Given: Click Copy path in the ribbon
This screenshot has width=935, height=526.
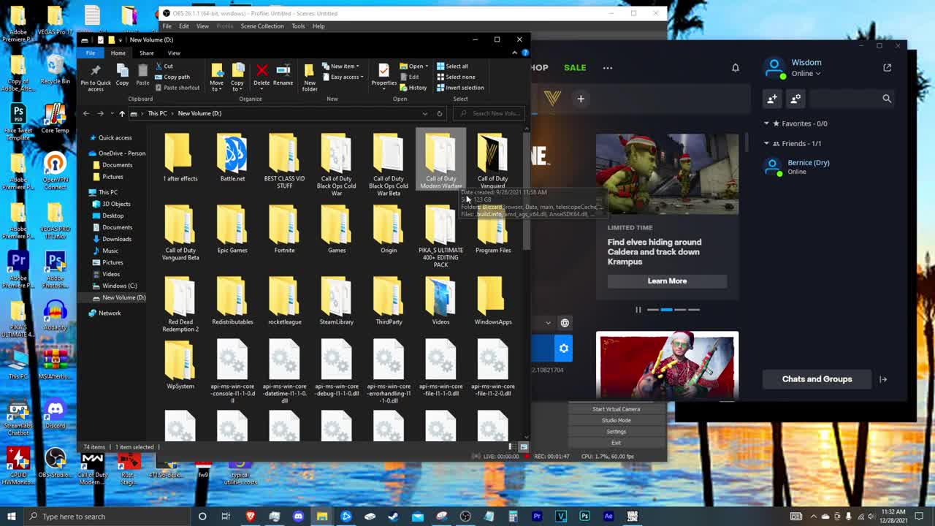Looking at the screenshot, I should pos(172,77).
